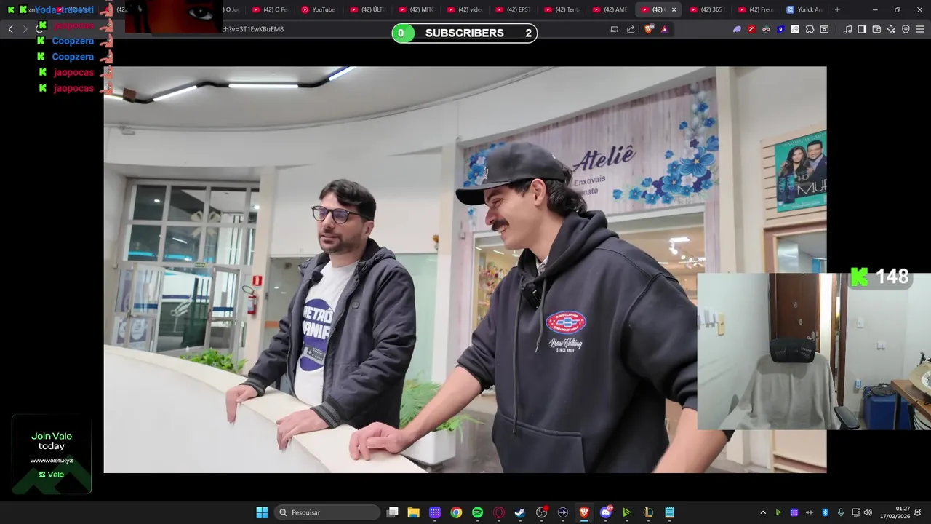Open Discord from the taskbar
The image size is (931, 524).
[605, 512]
